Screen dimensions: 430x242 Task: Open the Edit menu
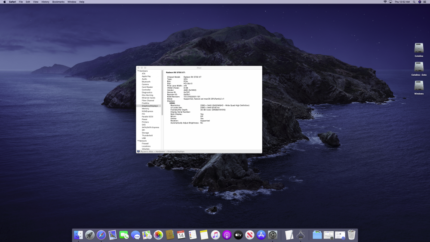pos(28,2)
